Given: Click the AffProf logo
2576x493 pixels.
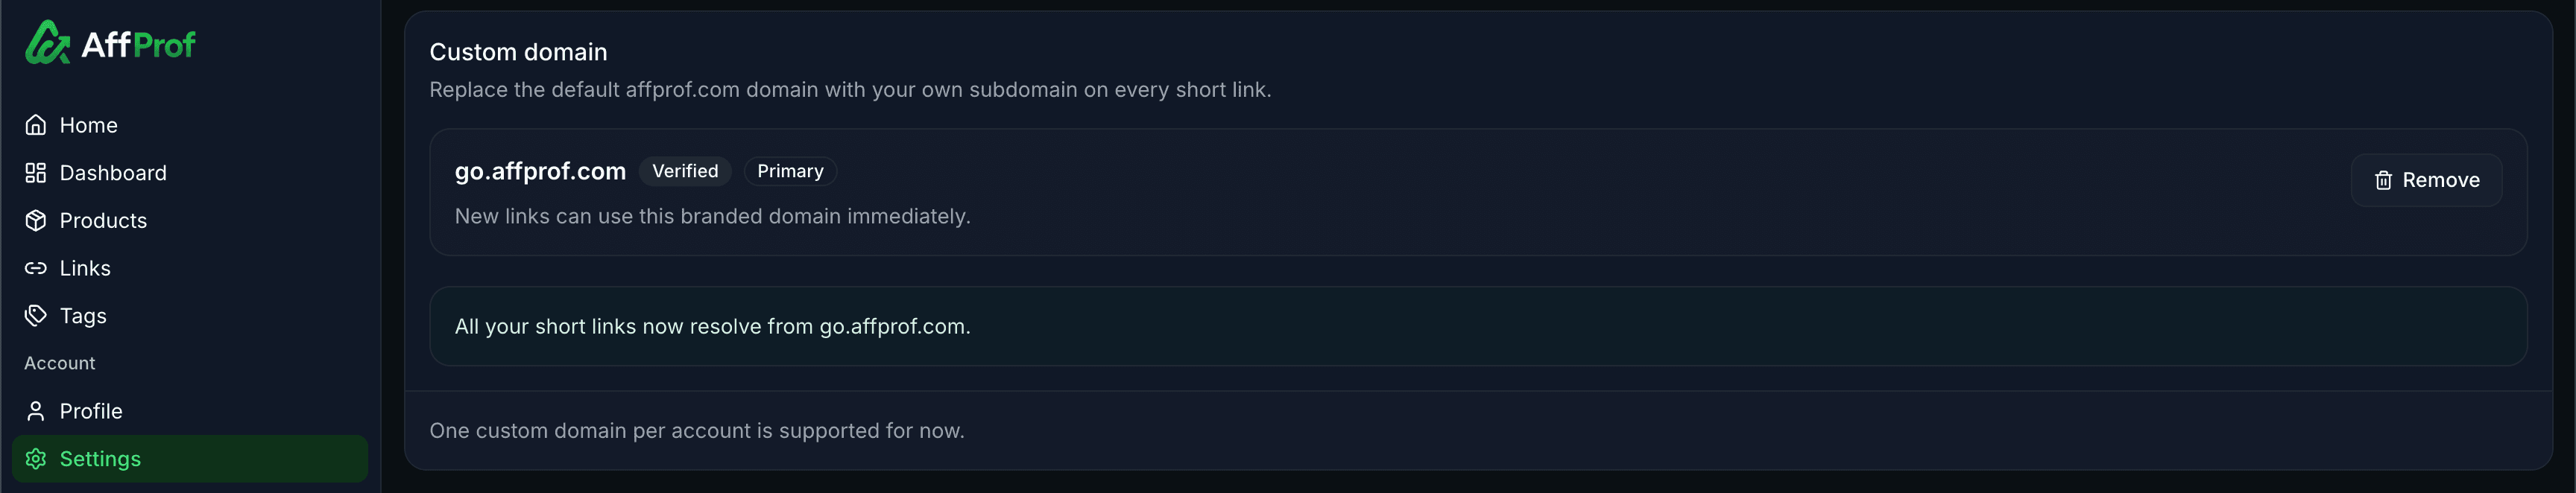Looking at the screenshot, I should (x=110, y=42).
